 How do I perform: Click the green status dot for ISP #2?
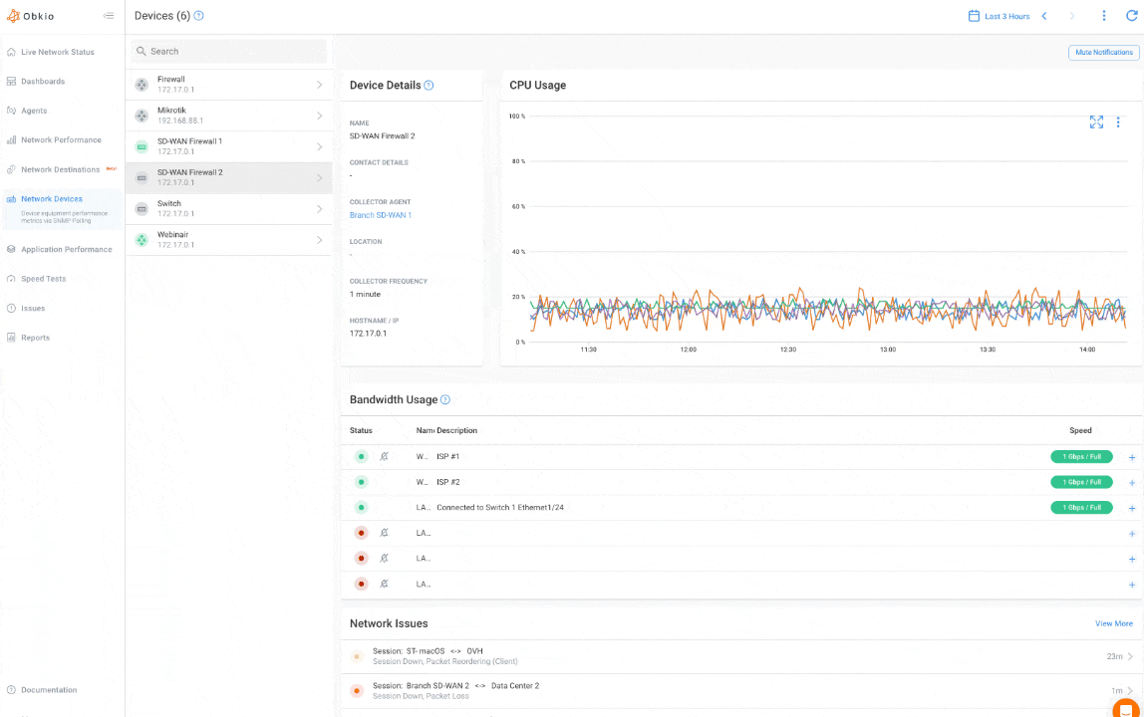[x=361, y=481]
